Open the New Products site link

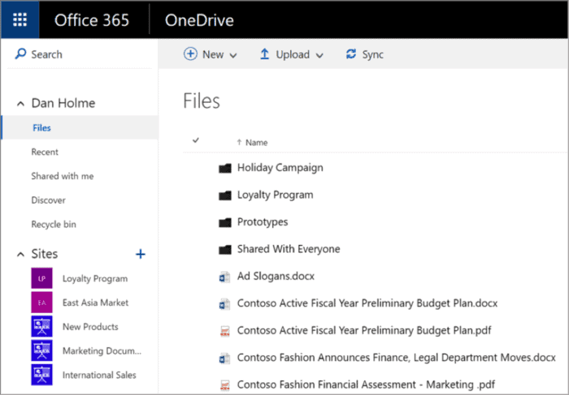90,327
